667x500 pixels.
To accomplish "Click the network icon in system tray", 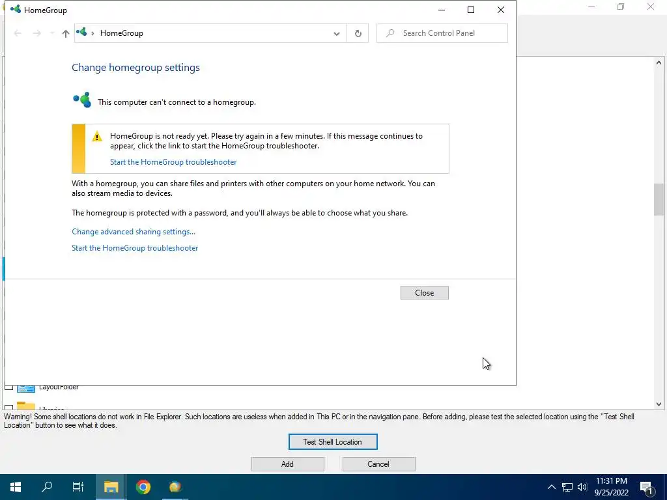I will (x=567, y=487).
